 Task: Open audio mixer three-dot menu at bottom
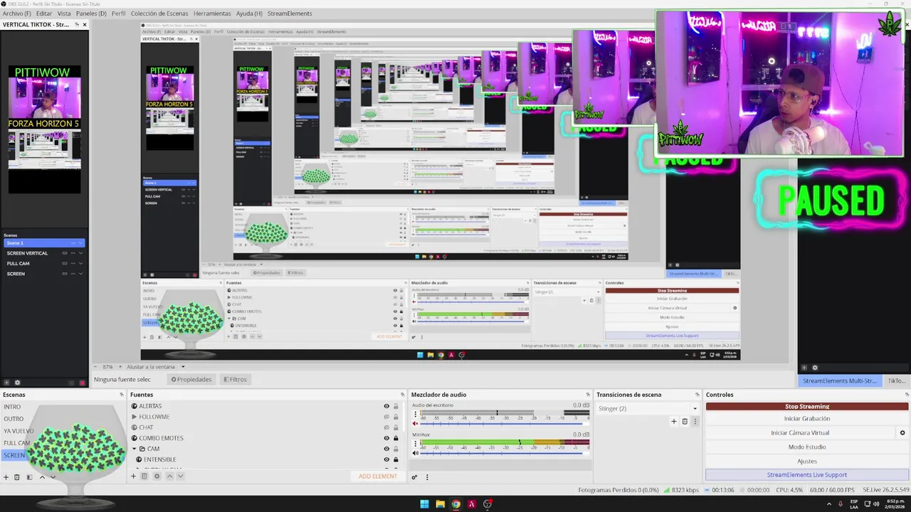[x=426, y=477]
